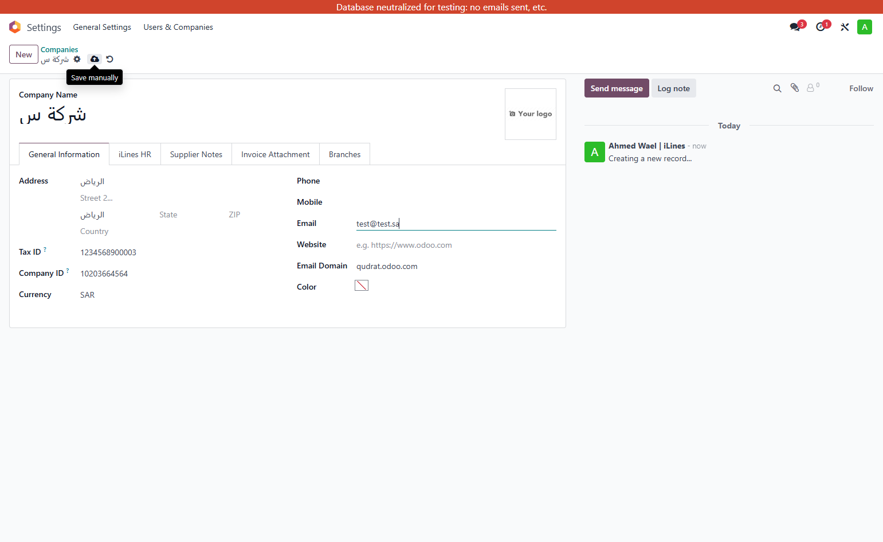Switch to the Invoice Attachment tab
883x542 pixels.
pyautogui.click(x=276, y=154)
